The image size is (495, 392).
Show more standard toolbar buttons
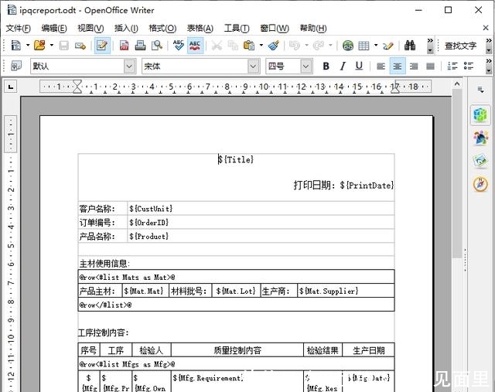430,46
